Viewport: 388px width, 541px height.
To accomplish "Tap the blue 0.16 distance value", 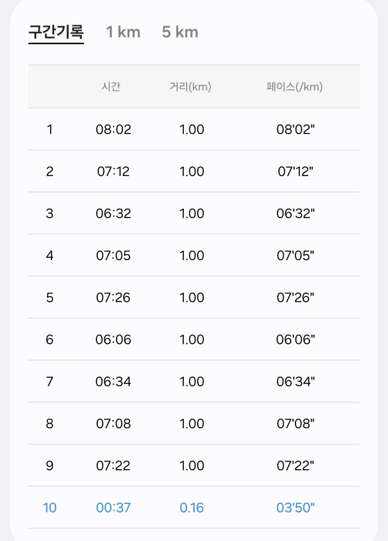I will click(x=192, y=508).
